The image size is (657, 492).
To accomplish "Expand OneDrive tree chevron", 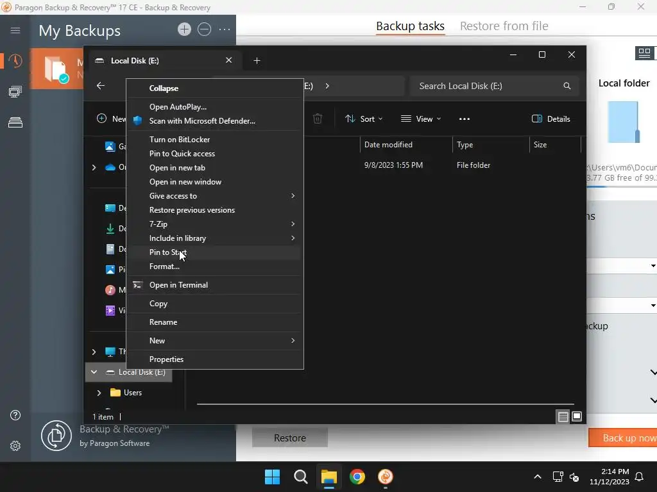I will click(x=94, y=167).
